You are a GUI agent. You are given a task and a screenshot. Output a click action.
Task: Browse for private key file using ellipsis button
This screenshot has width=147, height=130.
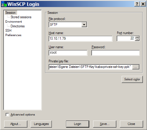click(136, 67)
